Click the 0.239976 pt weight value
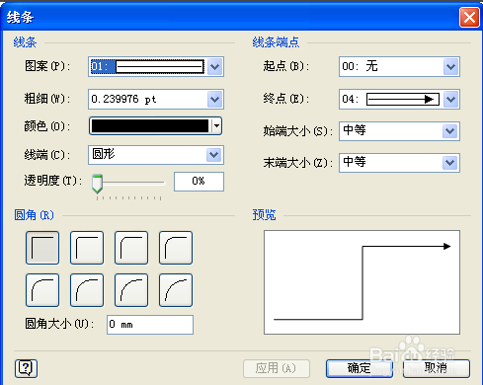The image size is (483, 385). [x=123, y=99]
